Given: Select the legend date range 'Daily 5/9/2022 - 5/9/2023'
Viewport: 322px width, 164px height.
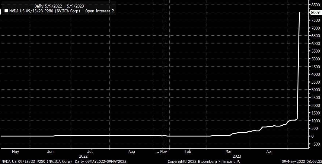Looking at the screenshot, I should coord(59,6).
